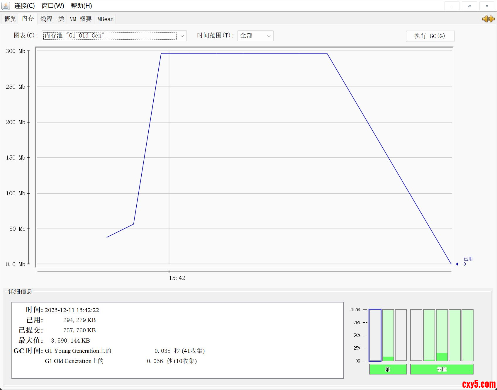
Task: Select the last non-heap pool bar
Action: (467, 335)
